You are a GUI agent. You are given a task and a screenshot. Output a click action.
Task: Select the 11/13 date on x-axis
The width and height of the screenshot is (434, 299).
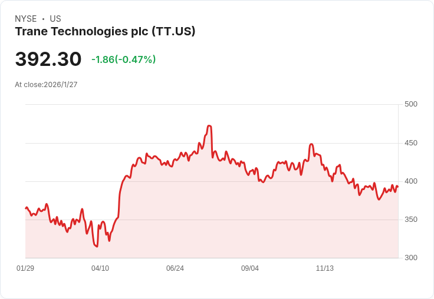coord(325,268)
